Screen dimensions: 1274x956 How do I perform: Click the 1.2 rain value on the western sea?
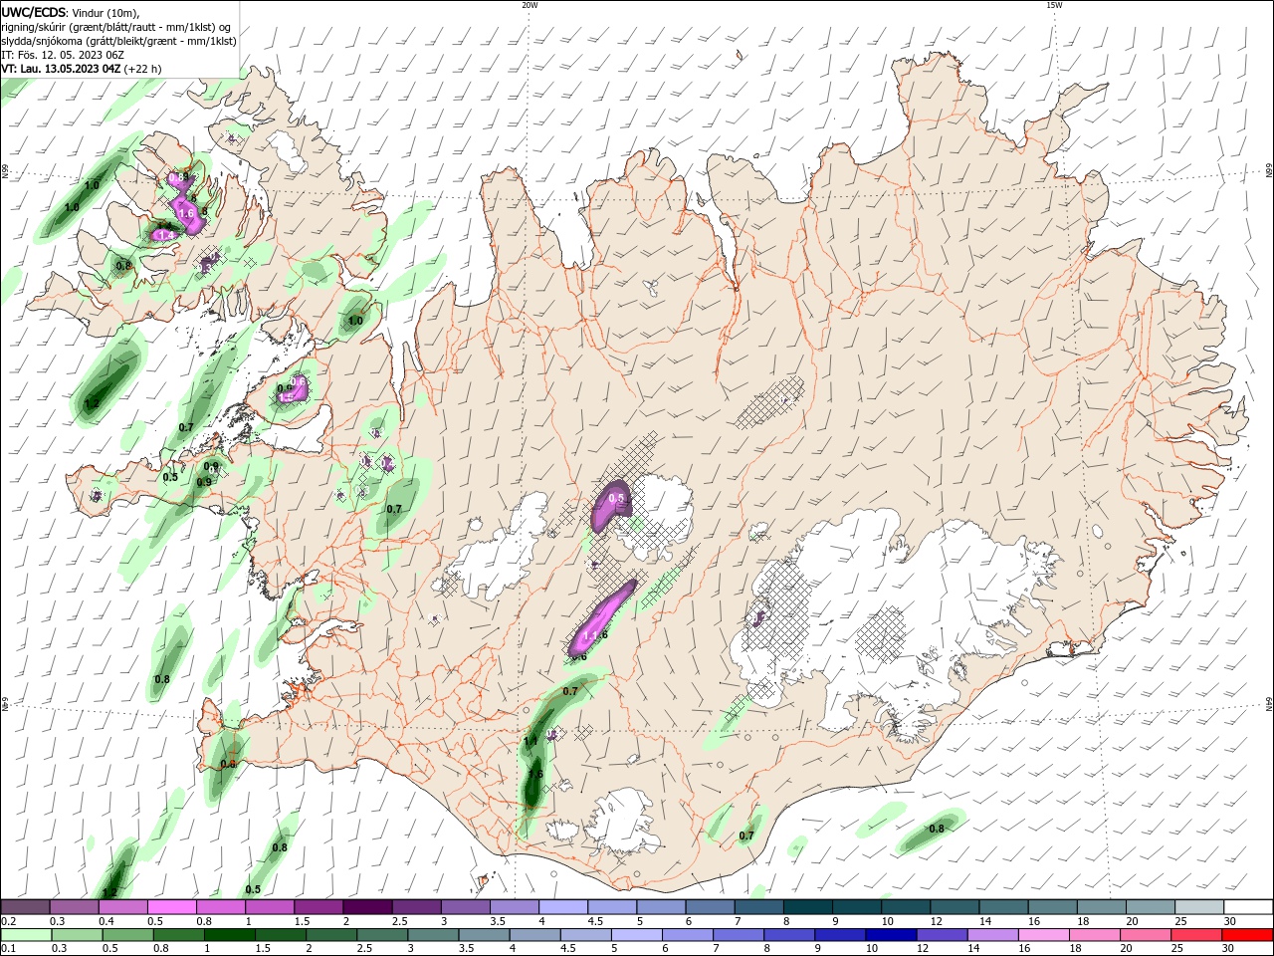[92, 404]
